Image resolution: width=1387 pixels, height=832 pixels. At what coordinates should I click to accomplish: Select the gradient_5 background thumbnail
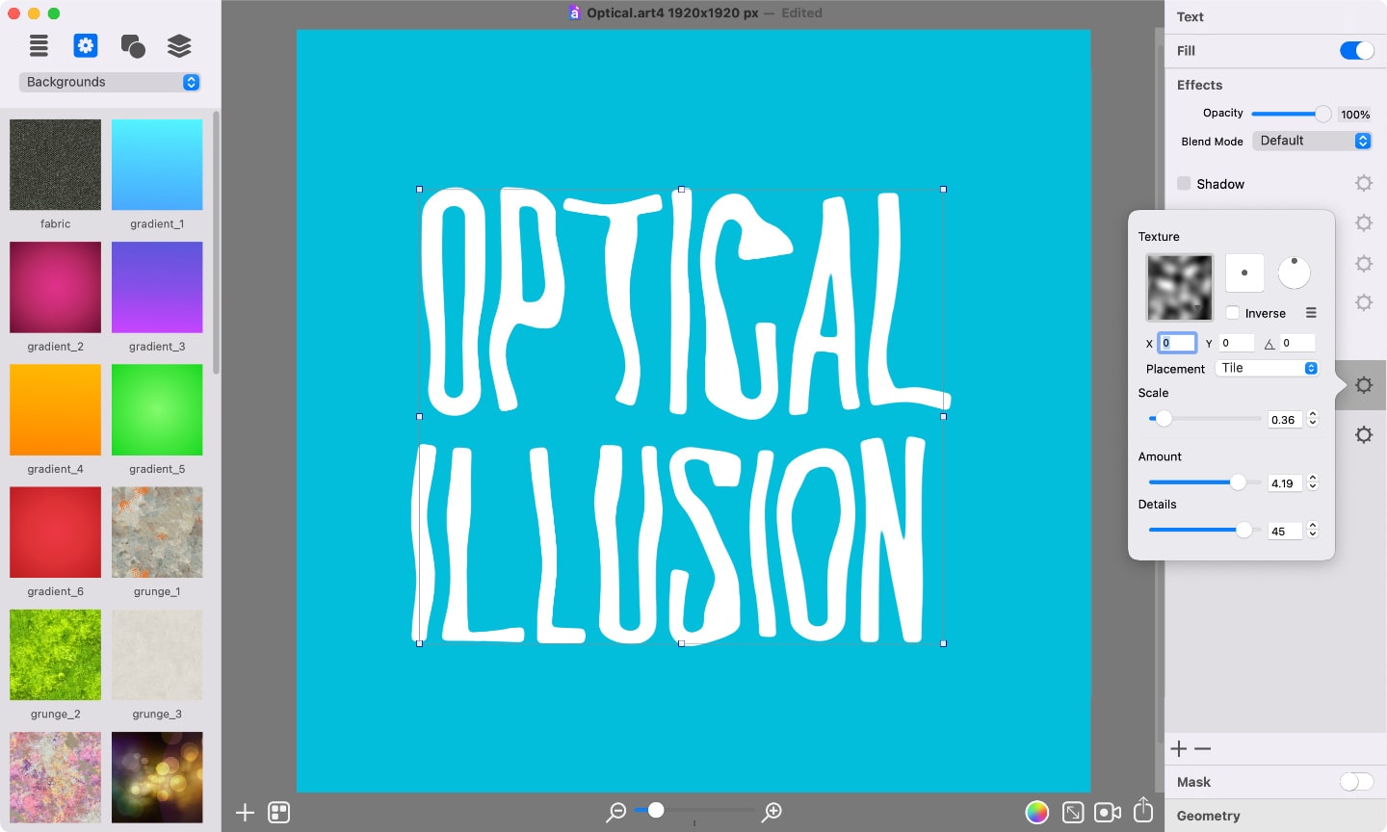(x=157, y=409)
